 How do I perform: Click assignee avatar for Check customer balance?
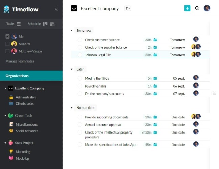coord(196,39)
